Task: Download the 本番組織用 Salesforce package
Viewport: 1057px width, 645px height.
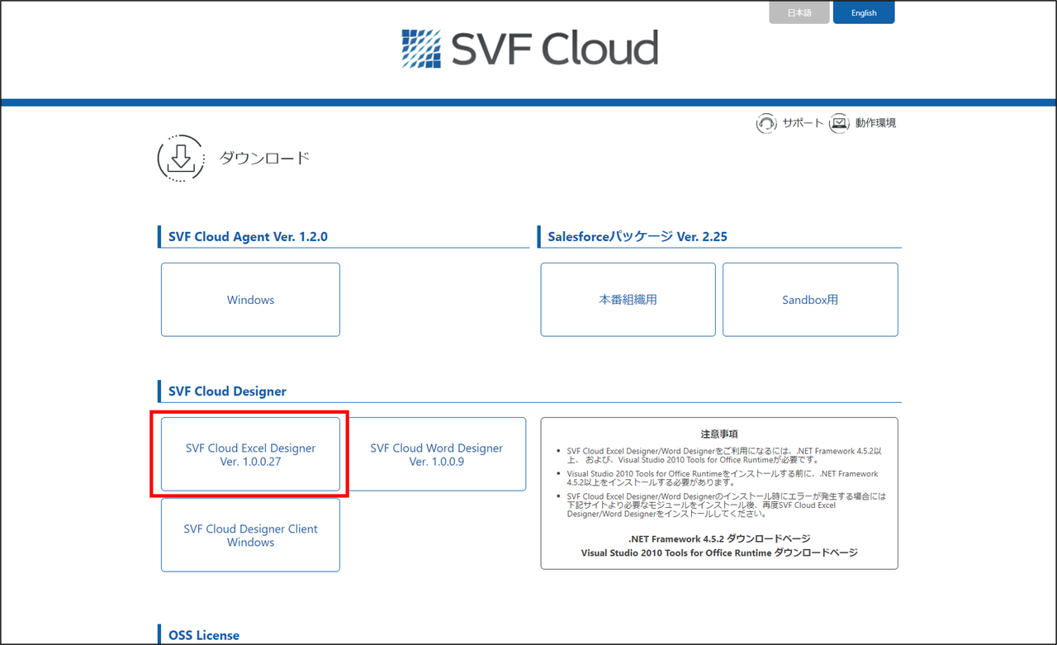Action: (628, 299)
